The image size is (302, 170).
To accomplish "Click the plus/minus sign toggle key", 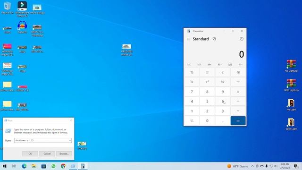I will tap(192, 121).
